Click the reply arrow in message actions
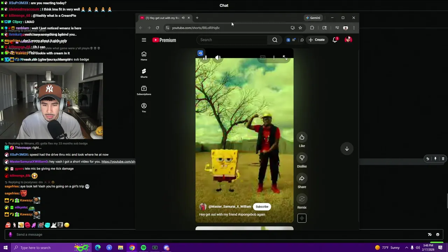 coord(427,159)
